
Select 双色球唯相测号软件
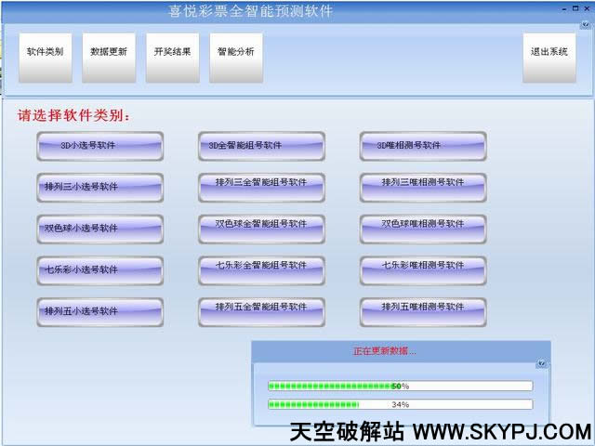[x=423, y=225]
